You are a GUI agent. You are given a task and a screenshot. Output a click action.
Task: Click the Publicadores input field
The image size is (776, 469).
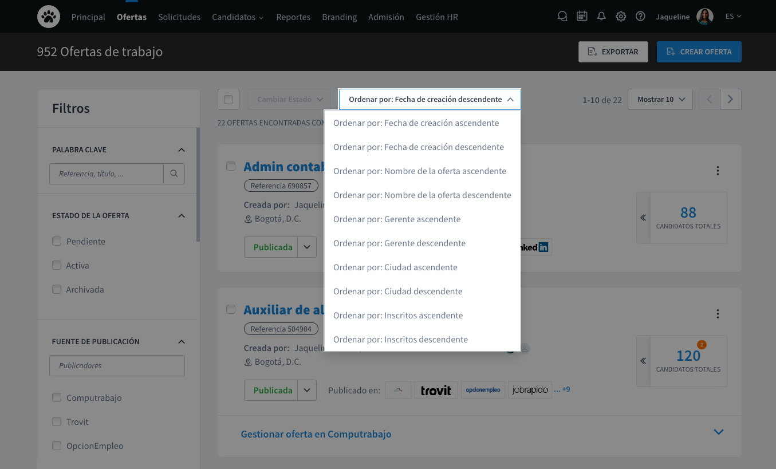(117, 365)
